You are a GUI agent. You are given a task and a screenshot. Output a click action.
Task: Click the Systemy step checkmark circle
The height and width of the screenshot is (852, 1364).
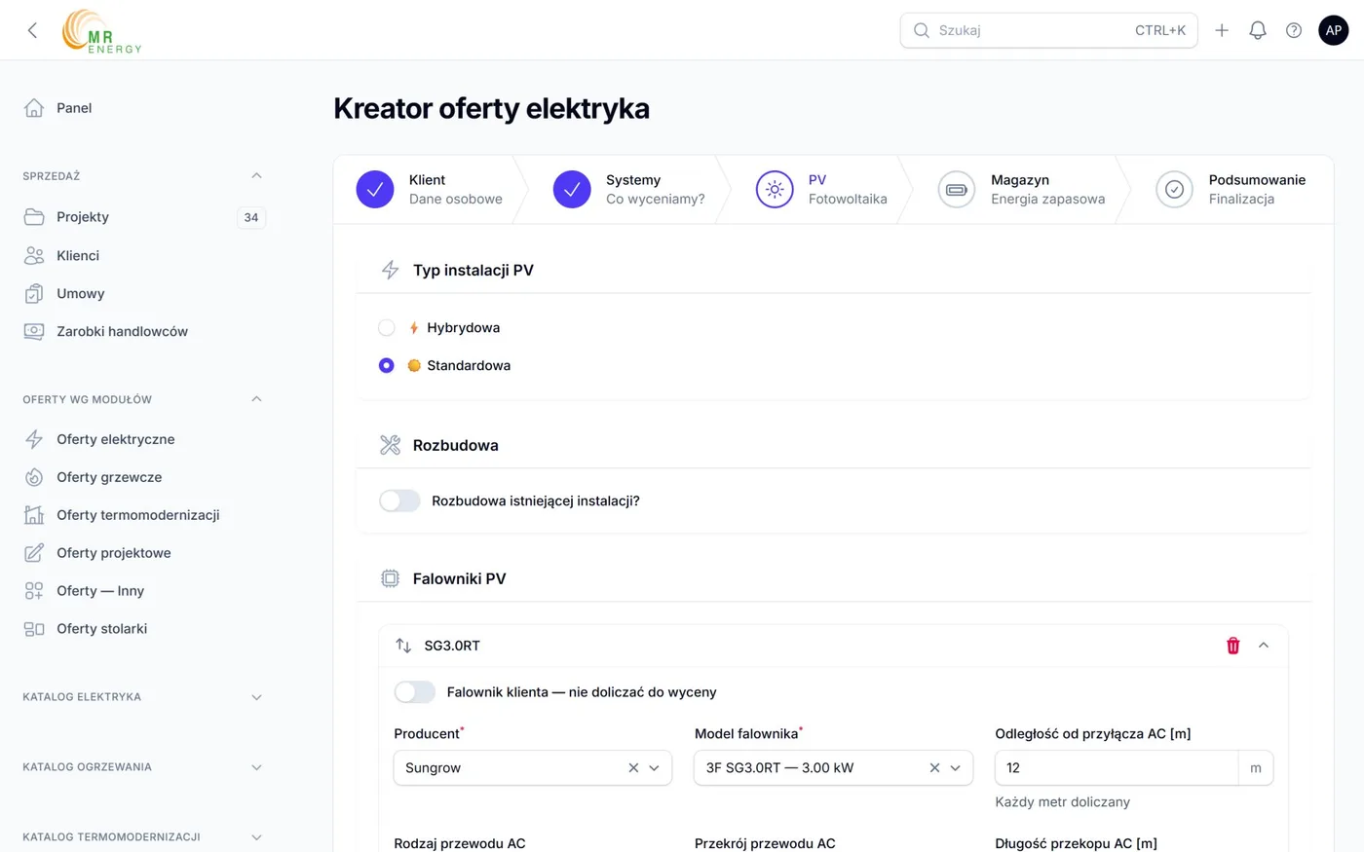572,190
